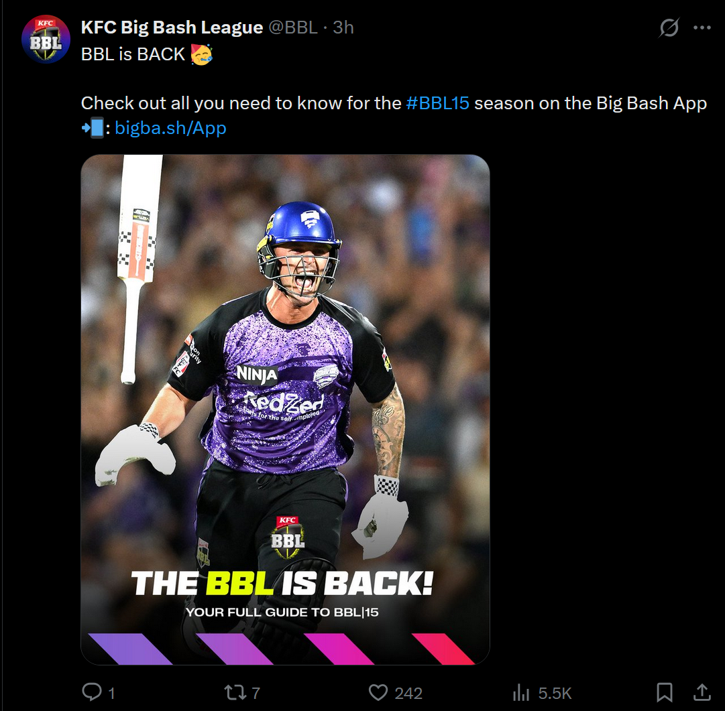This screenshot has width=725, height=711.
Task: Click the @BBL handle
Action: pyautogui.click(x=293, y=27)
